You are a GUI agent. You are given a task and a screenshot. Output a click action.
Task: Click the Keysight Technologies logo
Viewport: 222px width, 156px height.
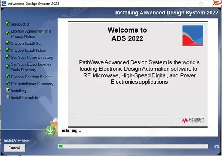(192, 120)
